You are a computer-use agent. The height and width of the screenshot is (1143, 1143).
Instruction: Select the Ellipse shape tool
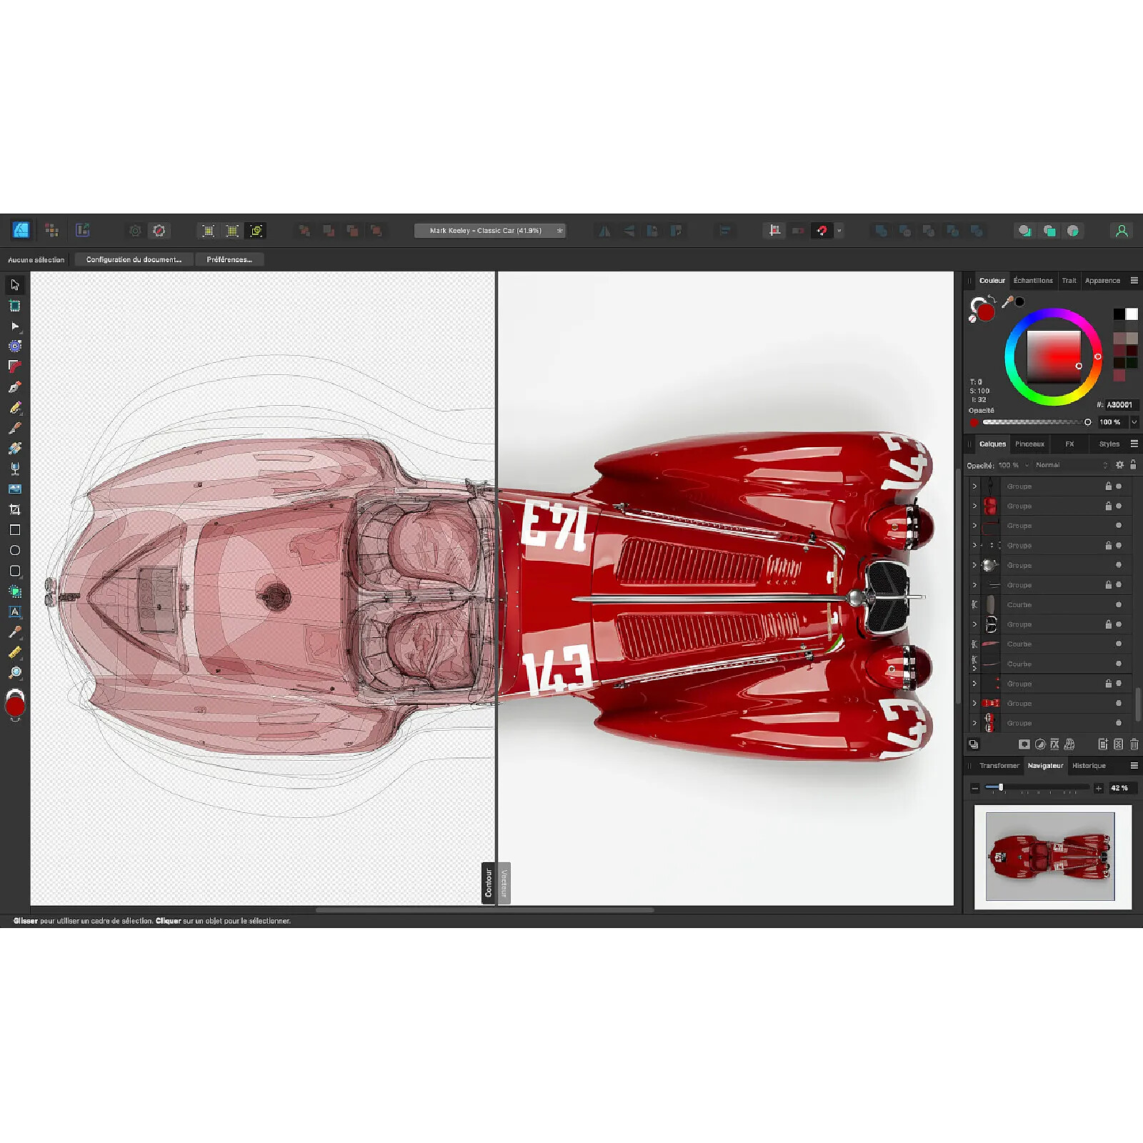(x=15, y=551)
